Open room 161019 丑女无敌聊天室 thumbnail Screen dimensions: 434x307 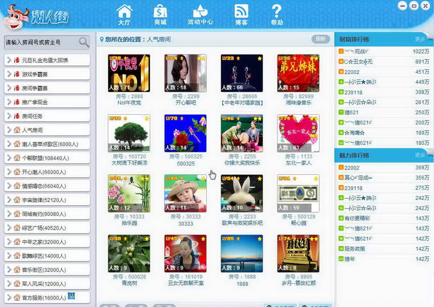[x=186, y=254]
